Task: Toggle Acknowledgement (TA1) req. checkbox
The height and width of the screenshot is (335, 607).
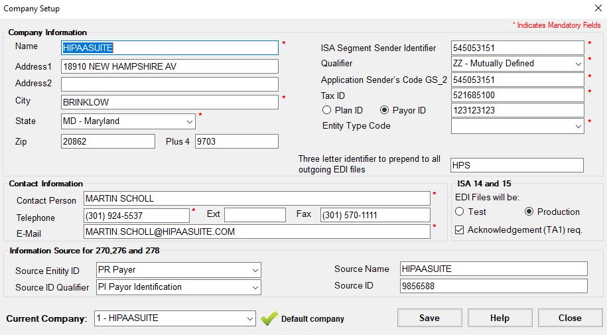Action: pos(460,230)
